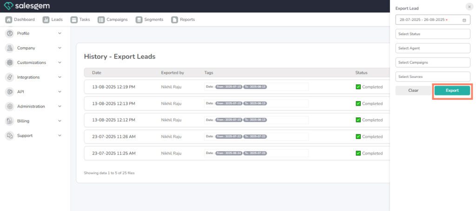Image resolution: width=476 pixels, height=211 pixels.
Task: Click the Profile sidebar icon
Action: pos(9,33)
